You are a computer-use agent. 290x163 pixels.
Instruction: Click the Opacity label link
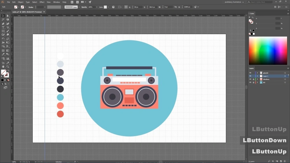pos(84,7)
